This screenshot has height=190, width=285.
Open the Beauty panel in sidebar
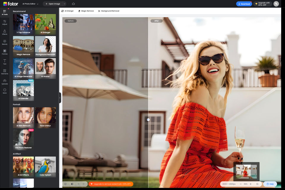click(5, 42)
